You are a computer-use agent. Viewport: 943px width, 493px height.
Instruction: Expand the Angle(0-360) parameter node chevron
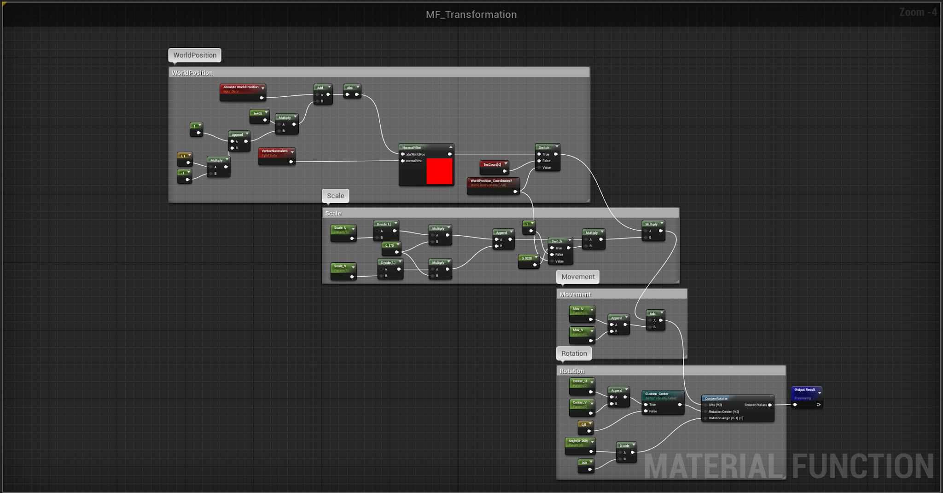pos(593,442)
